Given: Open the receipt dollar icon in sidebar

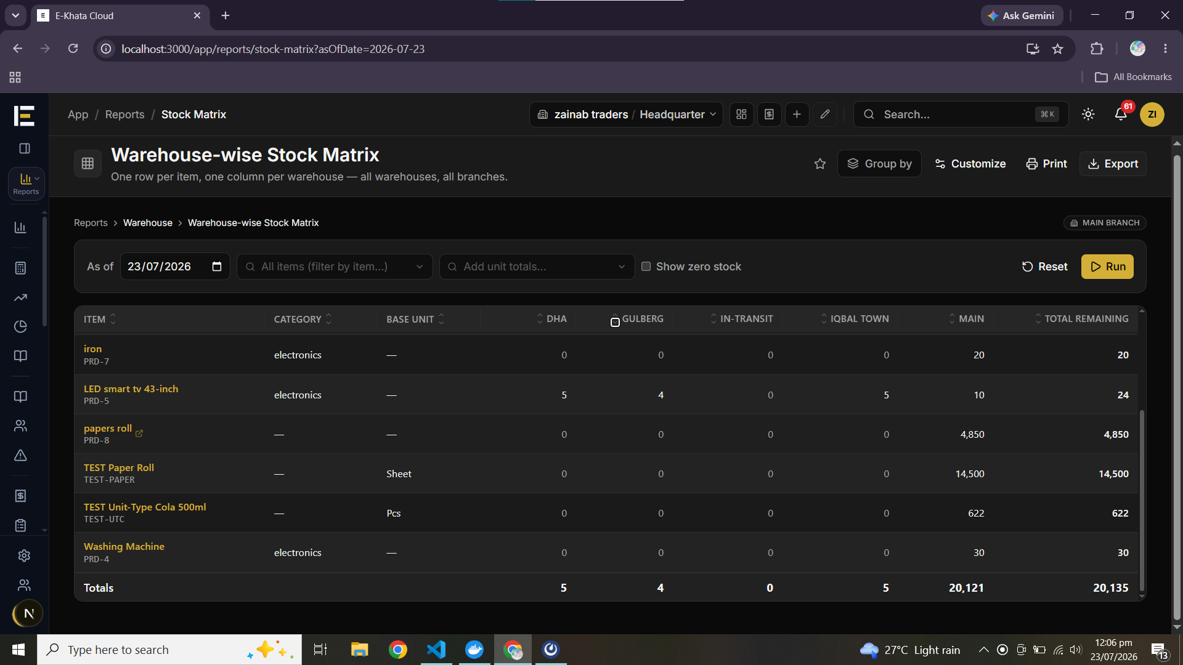Looking at the screenshot, I should pyautogui.click(x=20, y=496).
